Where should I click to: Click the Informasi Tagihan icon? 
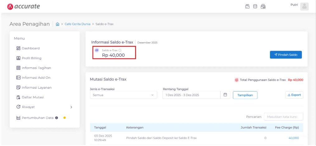[18, 68]
